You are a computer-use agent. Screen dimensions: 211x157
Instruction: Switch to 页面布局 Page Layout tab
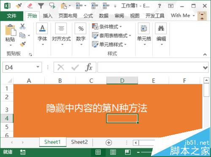click(68, 16)
